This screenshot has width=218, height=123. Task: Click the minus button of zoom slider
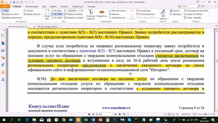click(x=195, y=114)
